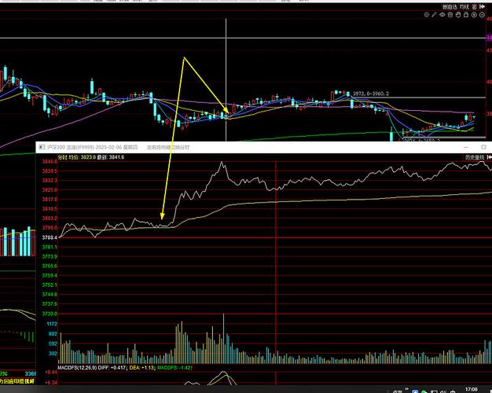Open the 17:08 taskbar clock

point(472,389)
